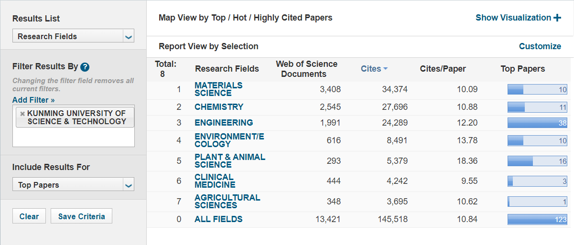Open the Chemistry research field link
Image resolution: width=574 pixels, height=245 pixels.
[219, 107]
